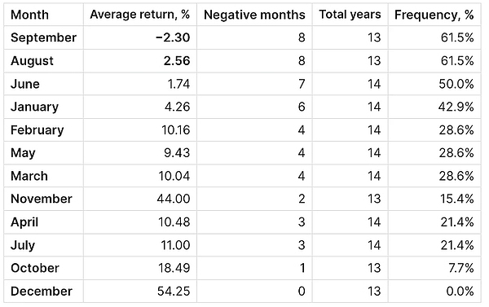Select March's average return 10.04

(x=174, y=176)
